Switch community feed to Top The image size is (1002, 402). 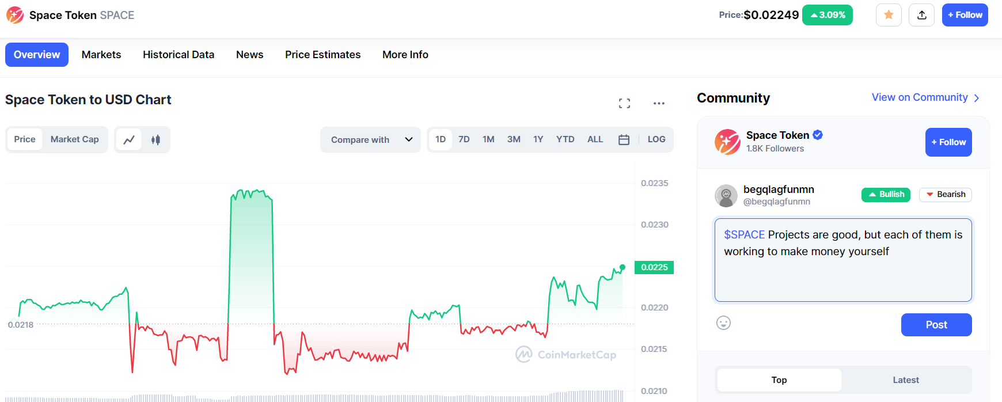click(x=779, y=380)
